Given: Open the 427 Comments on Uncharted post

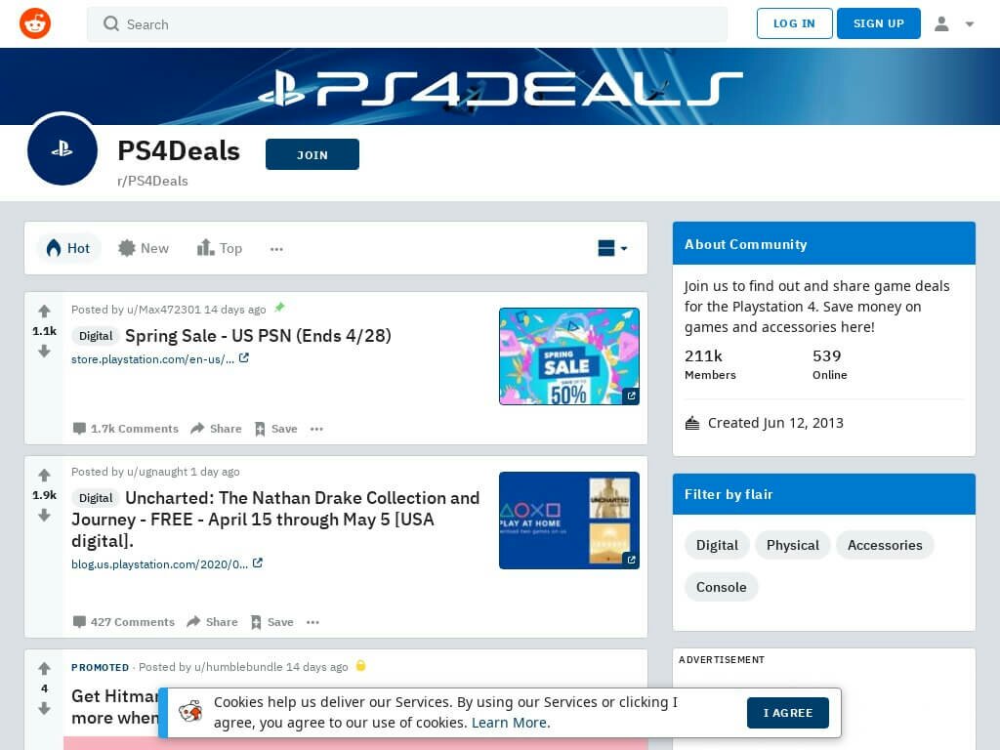Looking at the screenshot, I should (x=124, y=622).
